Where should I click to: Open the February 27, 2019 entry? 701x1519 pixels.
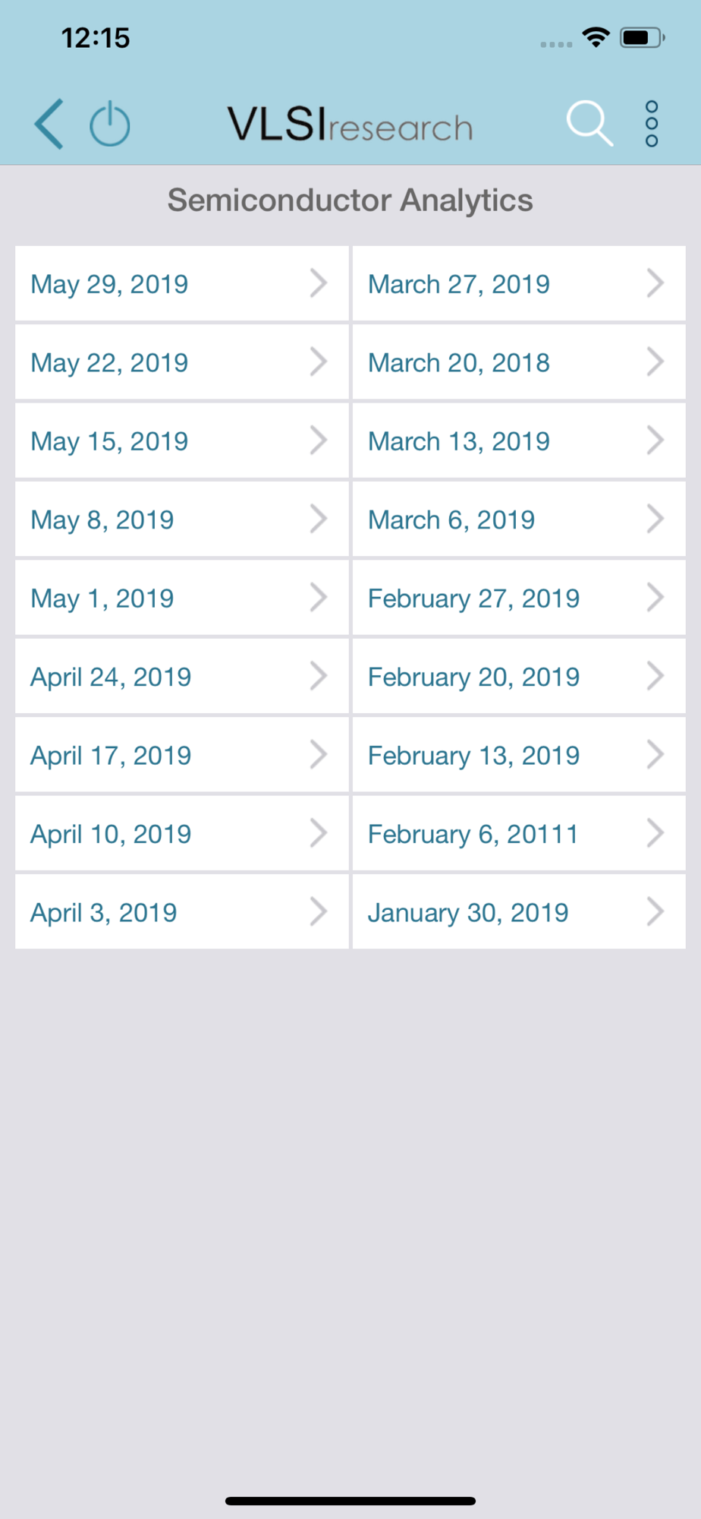(519, 598)
